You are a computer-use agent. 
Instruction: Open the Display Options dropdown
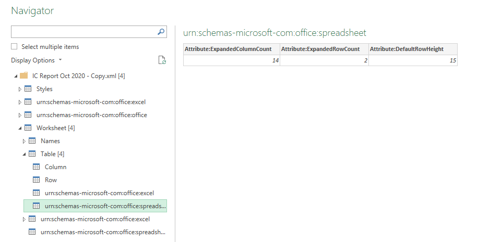pyautogui.click(x=37, y=60)
